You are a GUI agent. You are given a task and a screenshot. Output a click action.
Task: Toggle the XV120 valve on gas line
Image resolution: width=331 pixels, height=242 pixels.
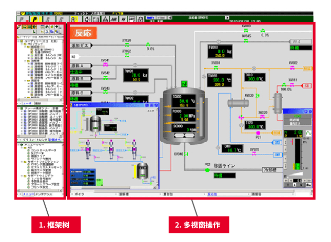[126, 44]
